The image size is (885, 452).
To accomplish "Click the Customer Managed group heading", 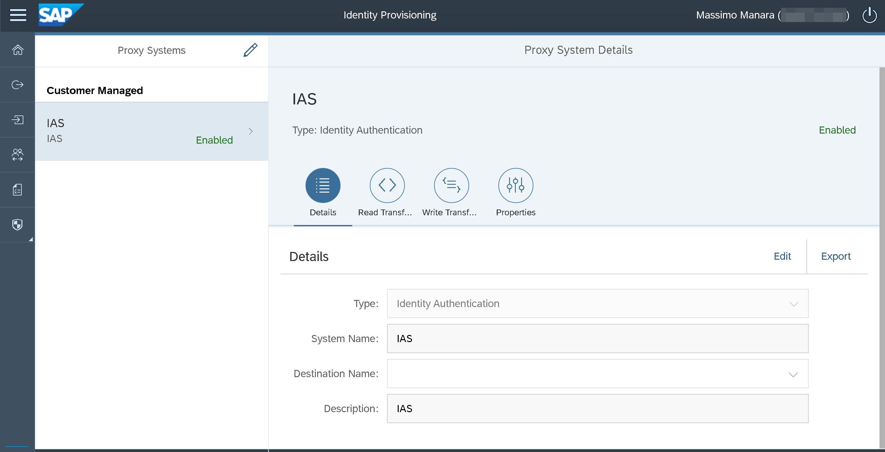I will click(x=95, y=90).
